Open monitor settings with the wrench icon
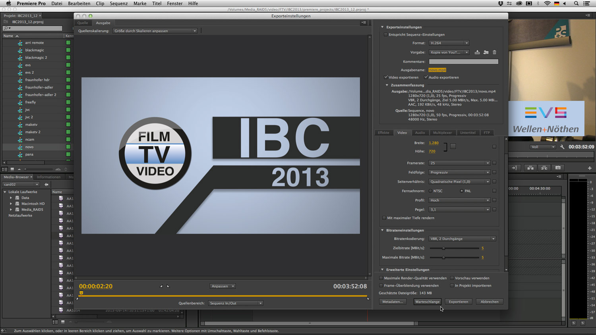The width and height of the screenshot is (596, 335). (x=562, y=147)
